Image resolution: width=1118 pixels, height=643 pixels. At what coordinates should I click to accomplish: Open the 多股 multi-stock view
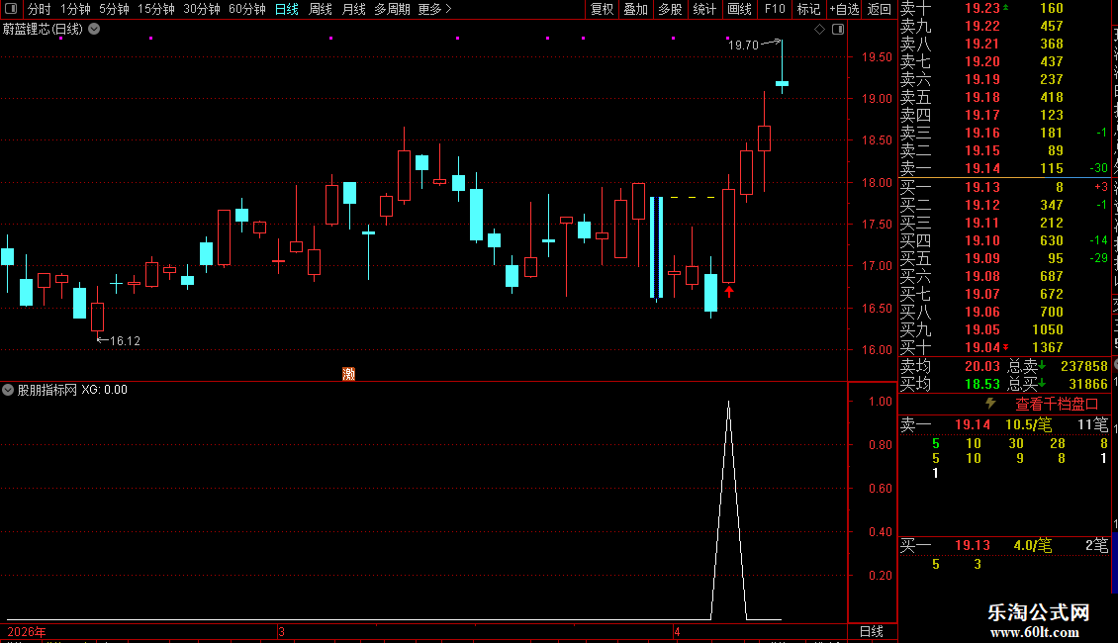click(x=670, y=9)
